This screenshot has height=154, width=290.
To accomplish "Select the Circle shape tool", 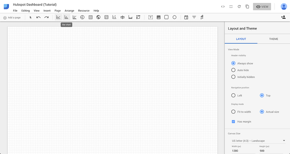I will point(174,17).
